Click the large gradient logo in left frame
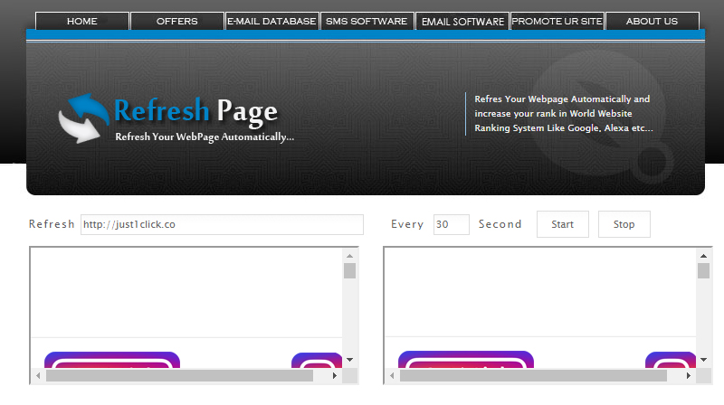Screen dimensions: 724x405 tap(112, 360)
